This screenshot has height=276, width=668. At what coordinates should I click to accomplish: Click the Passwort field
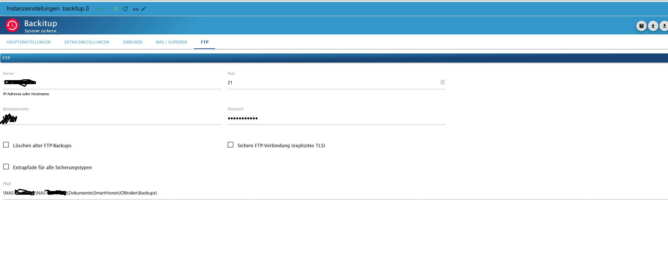(x=336, y=118)
